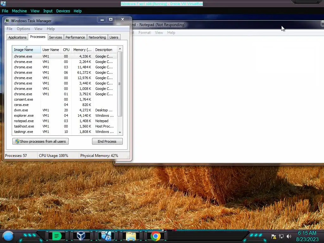Open the VirtualBox cube taskbar icon
The width and height of the screenshot is (324, 243).
(x=81, y=236)
